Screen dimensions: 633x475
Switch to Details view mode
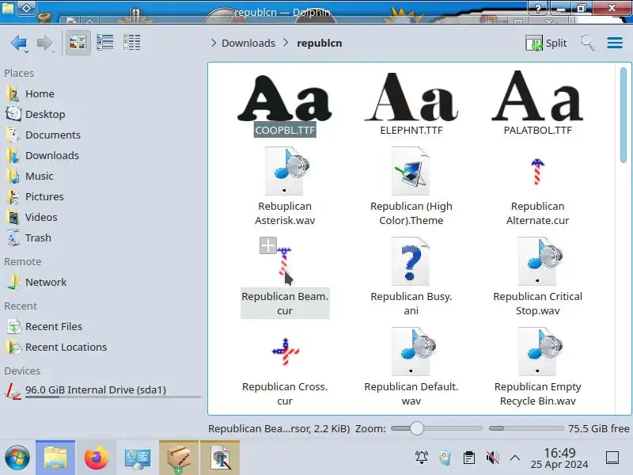(x=131, y=42)
